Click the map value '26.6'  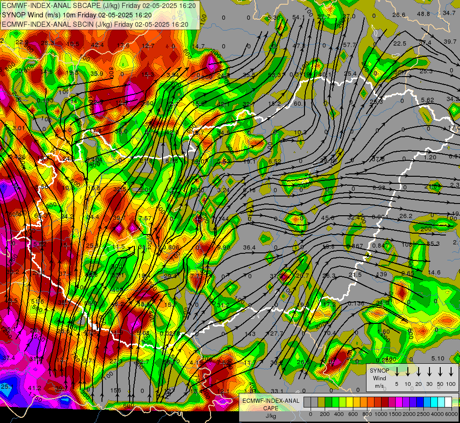[x=399, y=15]
